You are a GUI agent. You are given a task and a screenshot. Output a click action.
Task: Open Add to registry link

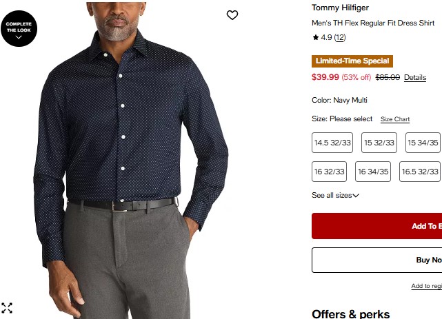pyautogui.click(x=427, y=286)
